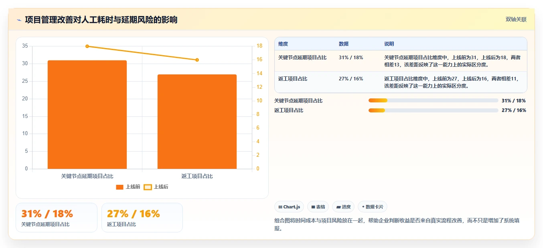Image resolution: width=543 pixels, height=248 pixels.
Task: Click the 返工项目占比 progress bar
Action: tap(433, 110)
